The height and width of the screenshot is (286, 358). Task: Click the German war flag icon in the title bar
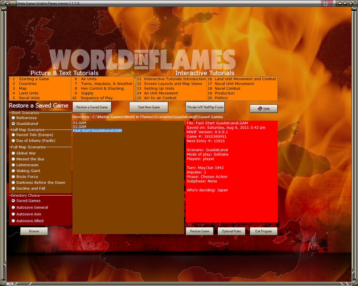click(327, 3)
